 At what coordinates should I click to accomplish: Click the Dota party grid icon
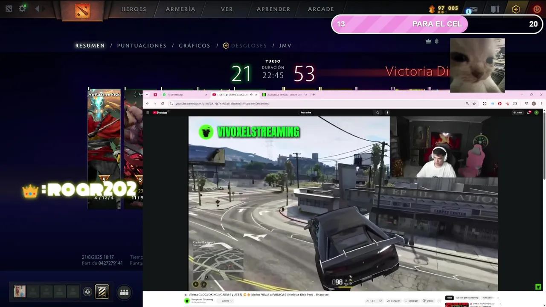click(x=124, y=292)
